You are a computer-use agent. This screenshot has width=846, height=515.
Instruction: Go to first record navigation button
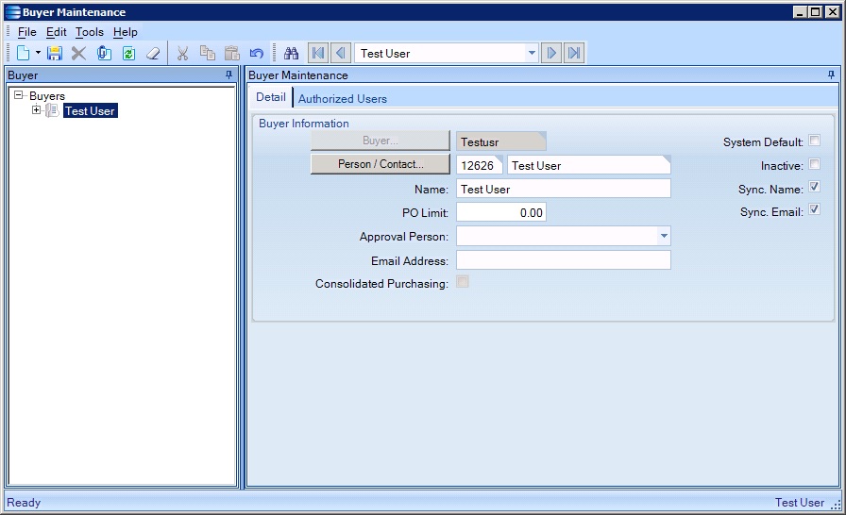(318, 53)
